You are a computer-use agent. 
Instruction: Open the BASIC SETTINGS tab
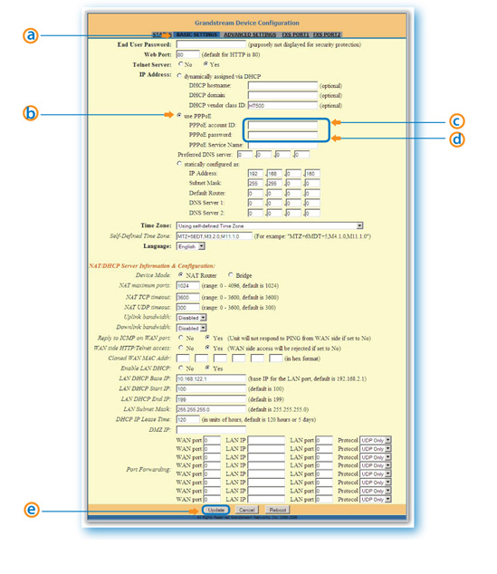coord(196,34)
